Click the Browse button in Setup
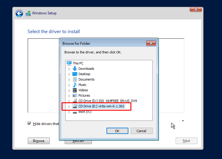Screen dimensions: 222x159 click(x=39, y=141)
